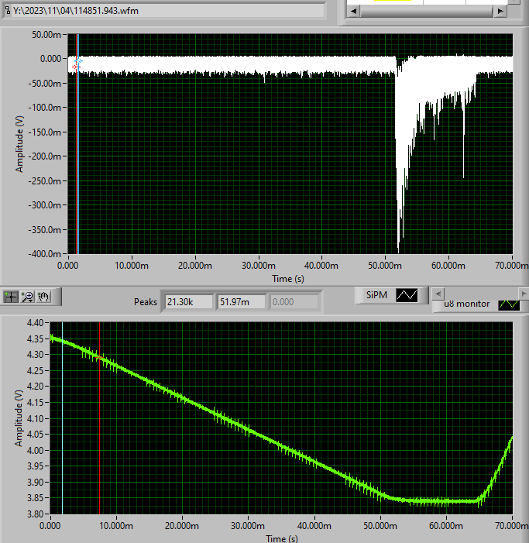Click 50.000m on lower graph time axis
Image resolution: width=529 pixels, height=543 pixels.
coord(380,526)
